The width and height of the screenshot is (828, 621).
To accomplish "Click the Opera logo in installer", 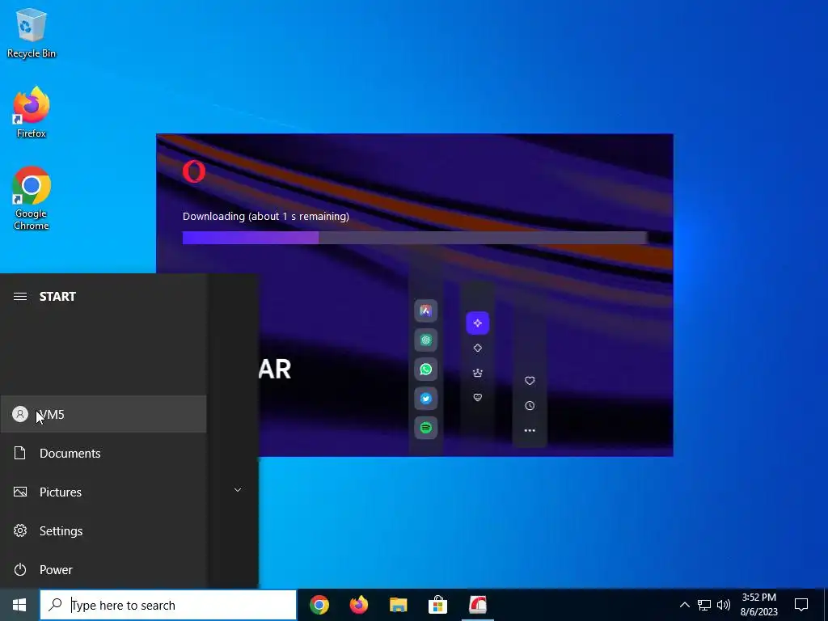I will [x=194, y=172].
